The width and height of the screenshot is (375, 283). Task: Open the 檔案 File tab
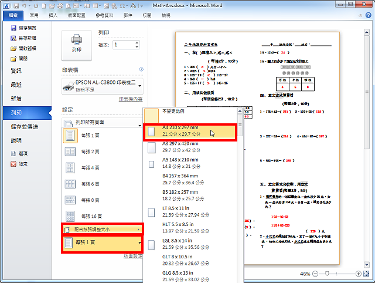pyautogui.click(x=13, y=16)
